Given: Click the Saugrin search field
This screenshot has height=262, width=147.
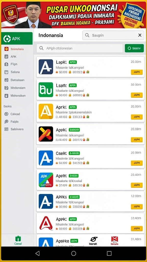Looking at the screenshot, I should [x=113, y=35].
